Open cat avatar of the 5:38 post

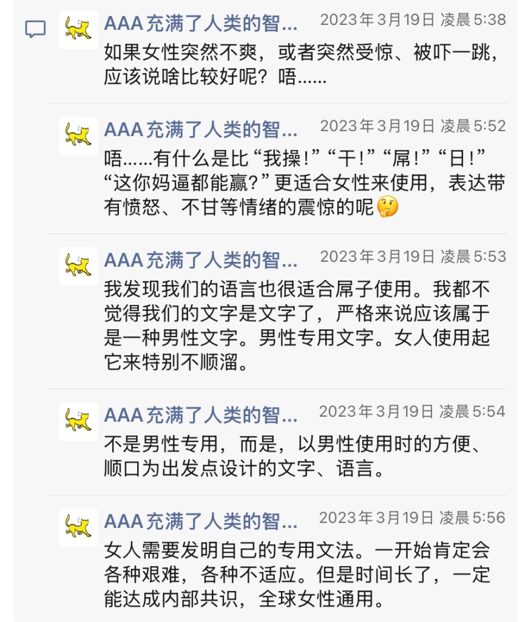pos(78,30)
